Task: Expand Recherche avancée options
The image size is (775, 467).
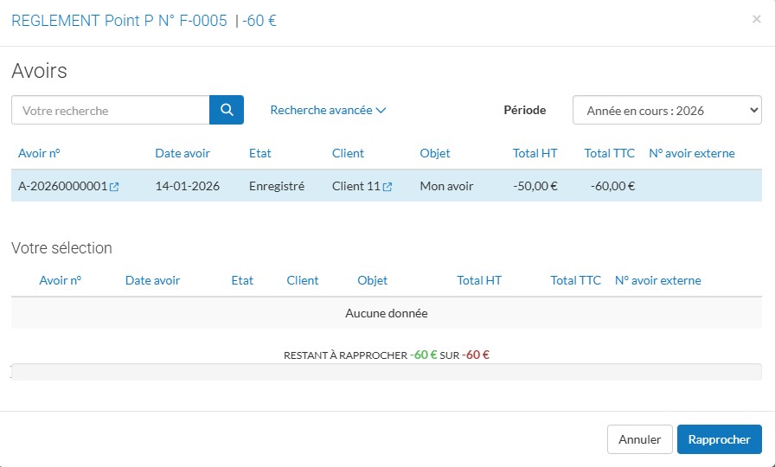Action: (x=328, y=110)
